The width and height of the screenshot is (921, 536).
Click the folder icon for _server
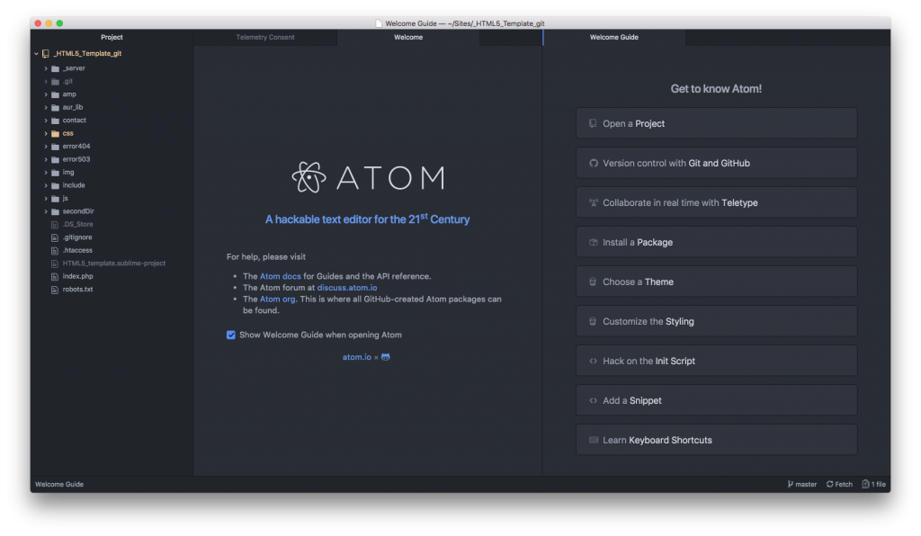pyautogui.click(x=55, y=68)
